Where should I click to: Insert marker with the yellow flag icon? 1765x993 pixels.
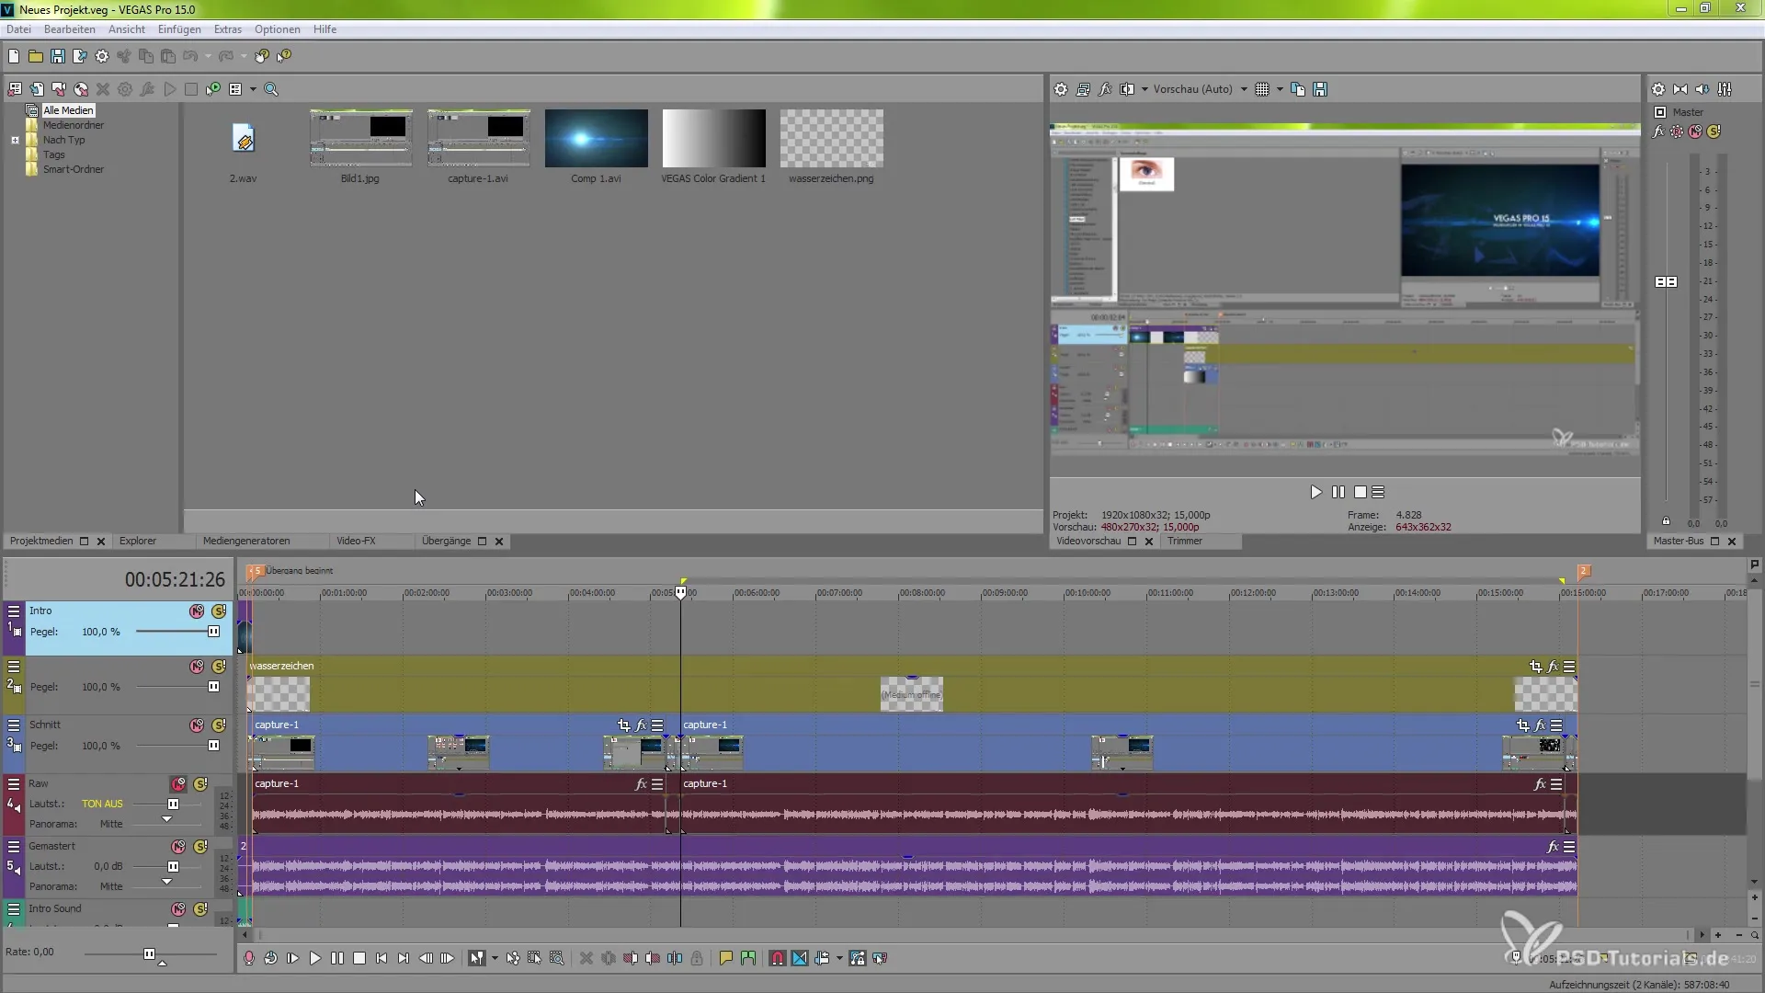tap(726, 958)
